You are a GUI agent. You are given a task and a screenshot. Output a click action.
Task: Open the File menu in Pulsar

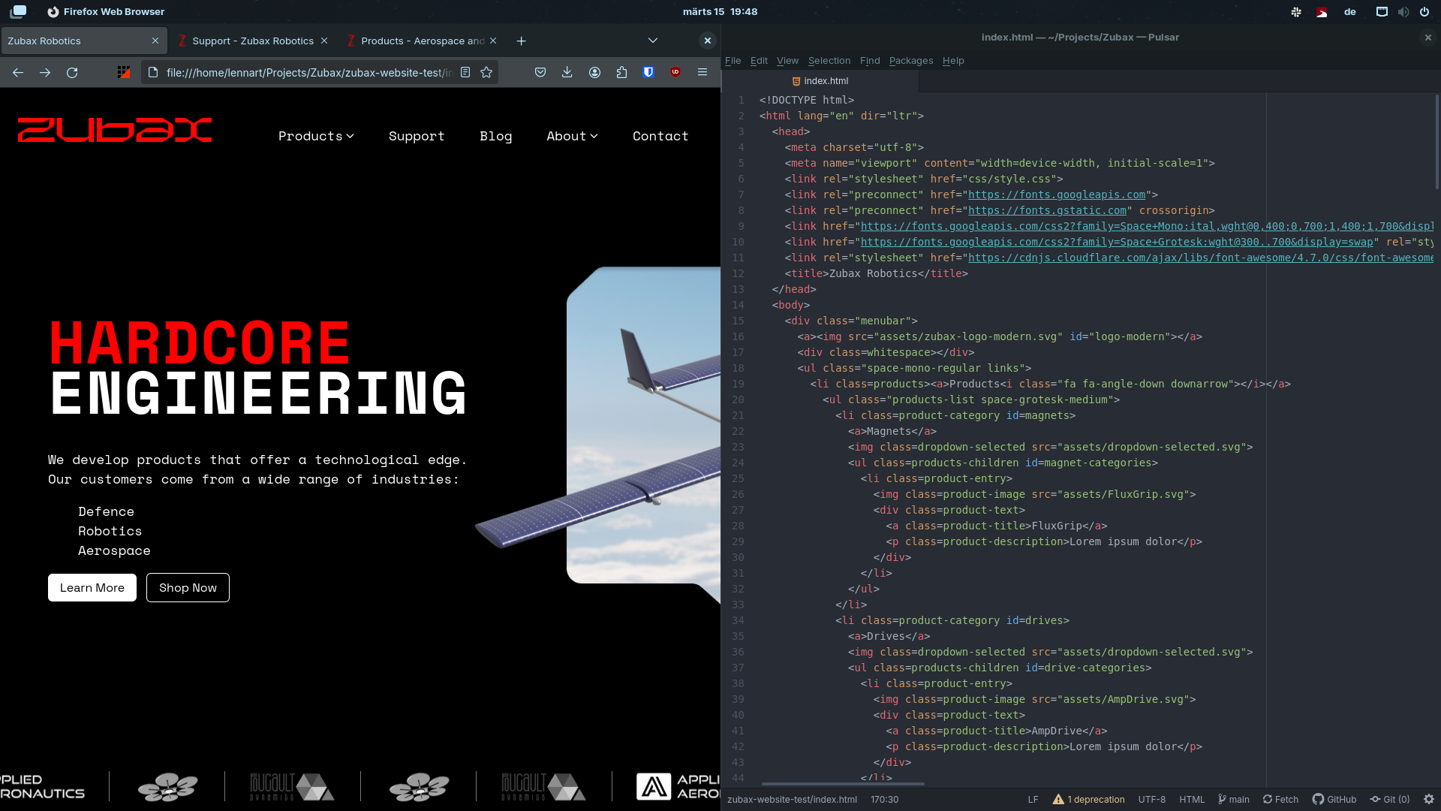point(733,61)
